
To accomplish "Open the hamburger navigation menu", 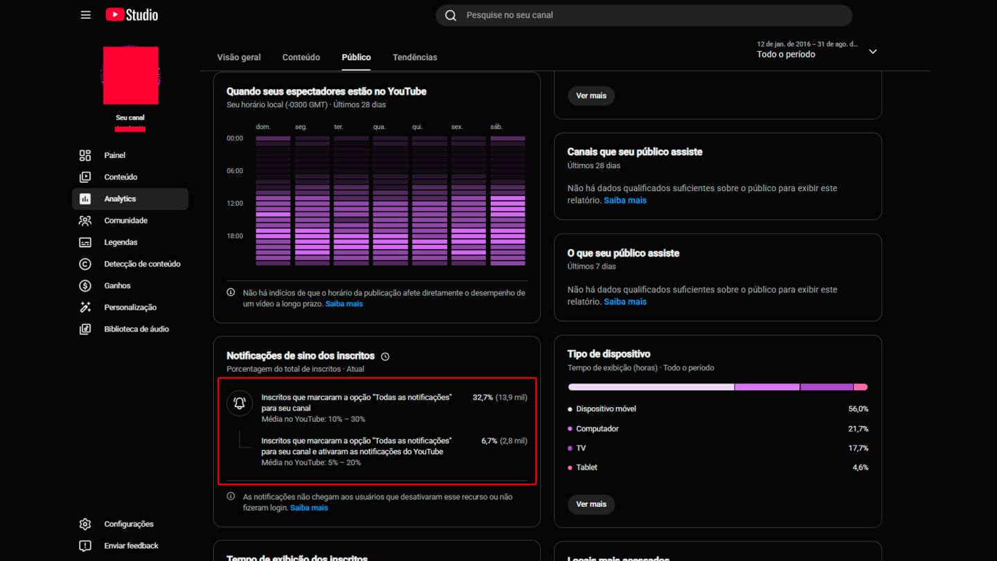I will [x=85, y=15].
